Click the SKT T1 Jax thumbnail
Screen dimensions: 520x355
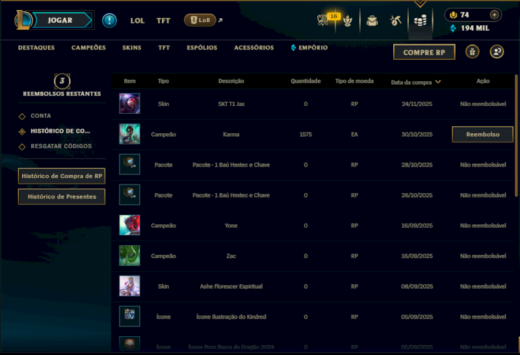pyautogui.click(x=129, y=103)
